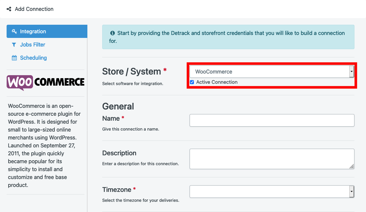
Task: Click the Store / System label
Action: 132,72
